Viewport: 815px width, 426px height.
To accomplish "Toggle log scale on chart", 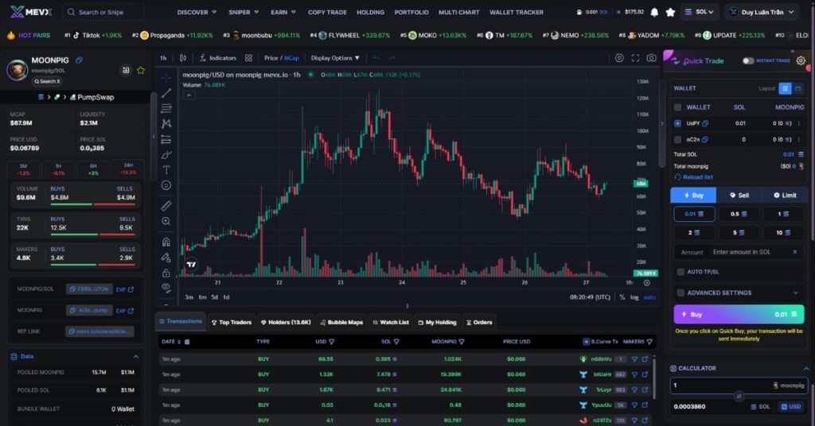I will pos(634,297).
